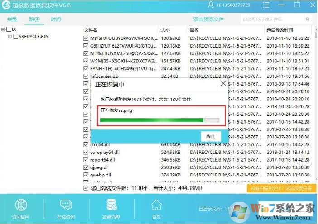Click the app logo in title bar
The height and width of the screenshot is (224, 318).
(x=6, y=5)
